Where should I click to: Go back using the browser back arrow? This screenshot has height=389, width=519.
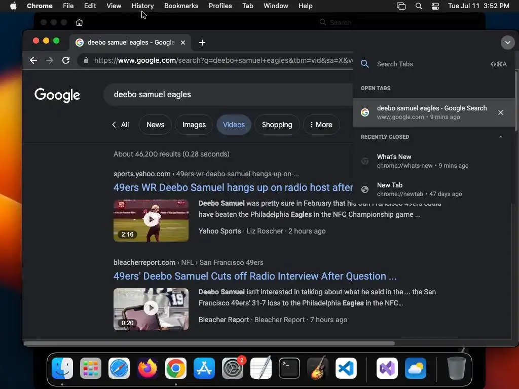(x=33, y=60)
